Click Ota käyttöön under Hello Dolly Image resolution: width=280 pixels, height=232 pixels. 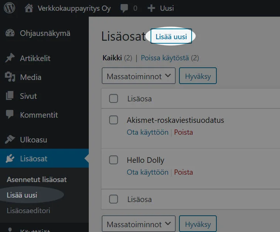(x=148, y=172)
